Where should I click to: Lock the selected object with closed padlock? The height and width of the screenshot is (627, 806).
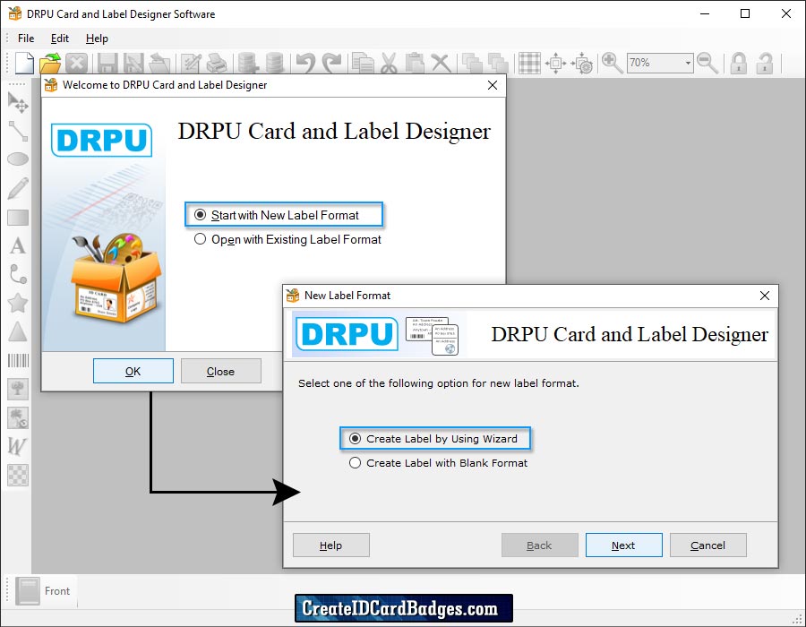point(739,64)
